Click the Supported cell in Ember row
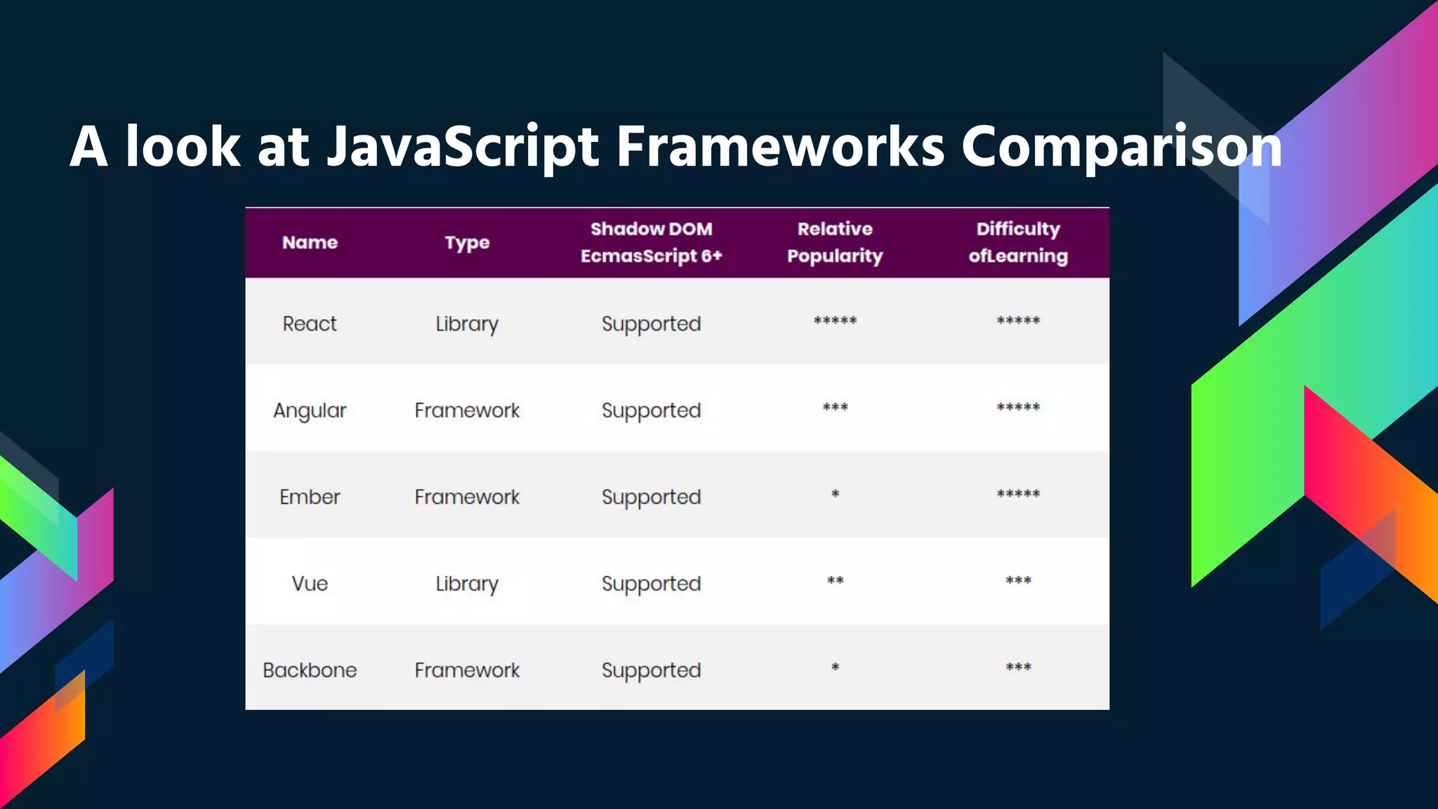The image size is (1438, 809). point(651,497)
